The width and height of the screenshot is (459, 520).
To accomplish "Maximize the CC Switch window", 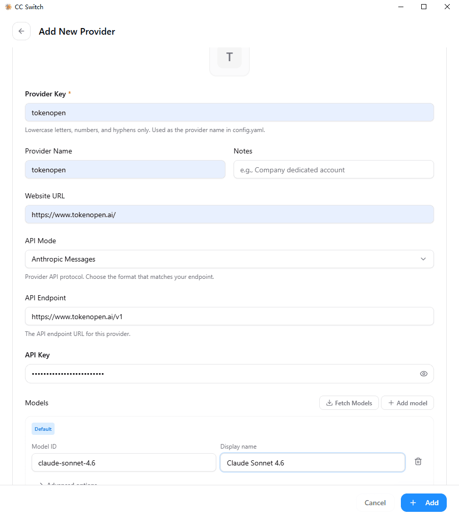I will point(423,7).
